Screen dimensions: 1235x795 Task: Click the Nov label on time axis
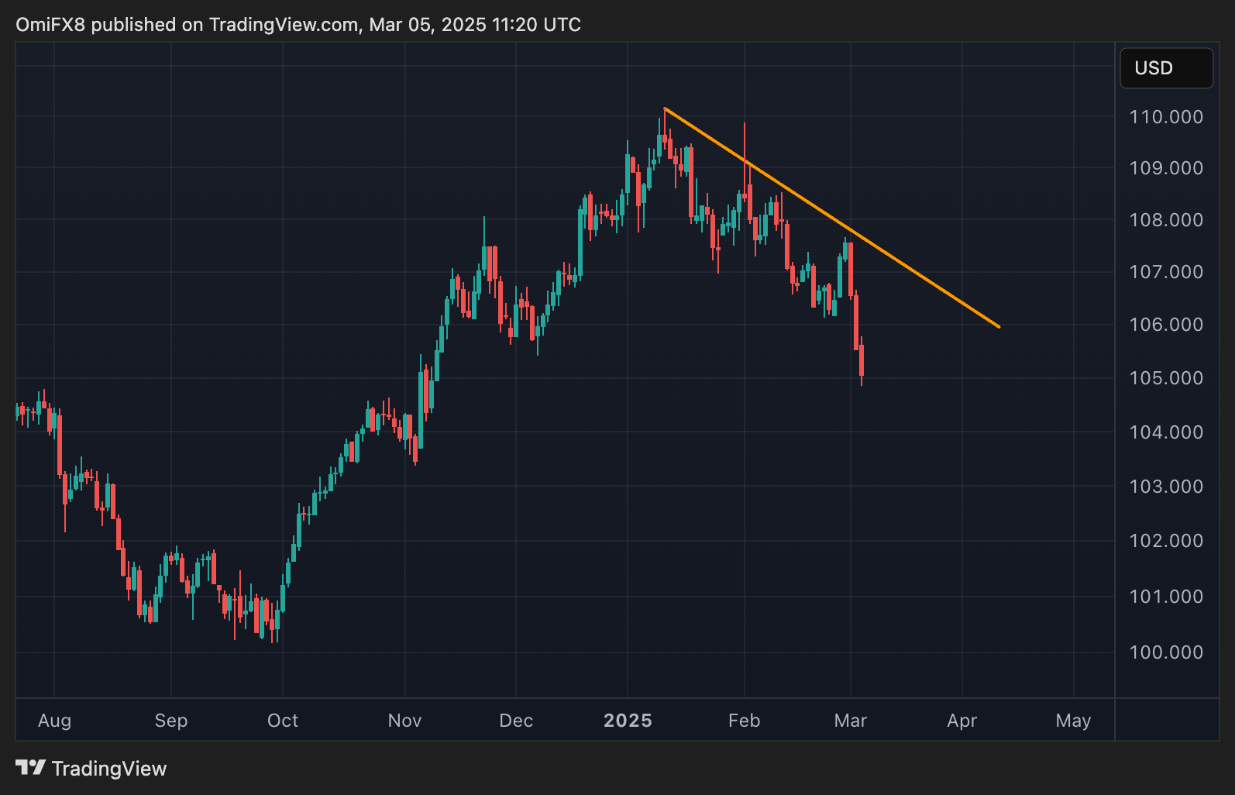coord(404,721)
